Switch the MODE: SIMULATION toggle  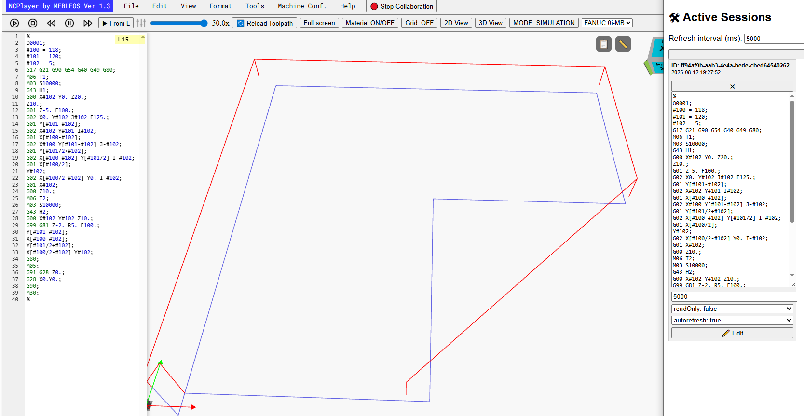544,23
